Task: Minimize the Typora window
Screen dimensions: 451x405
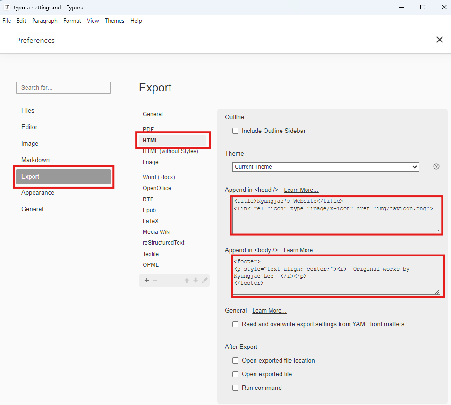Action: (x=401, y=7)
